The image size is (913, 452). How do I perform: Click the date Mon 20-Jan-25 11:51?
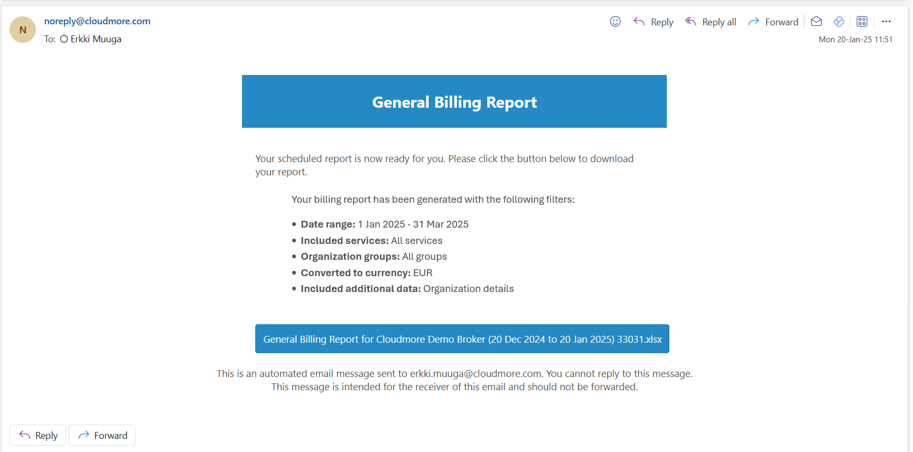(x=855, y=40)
